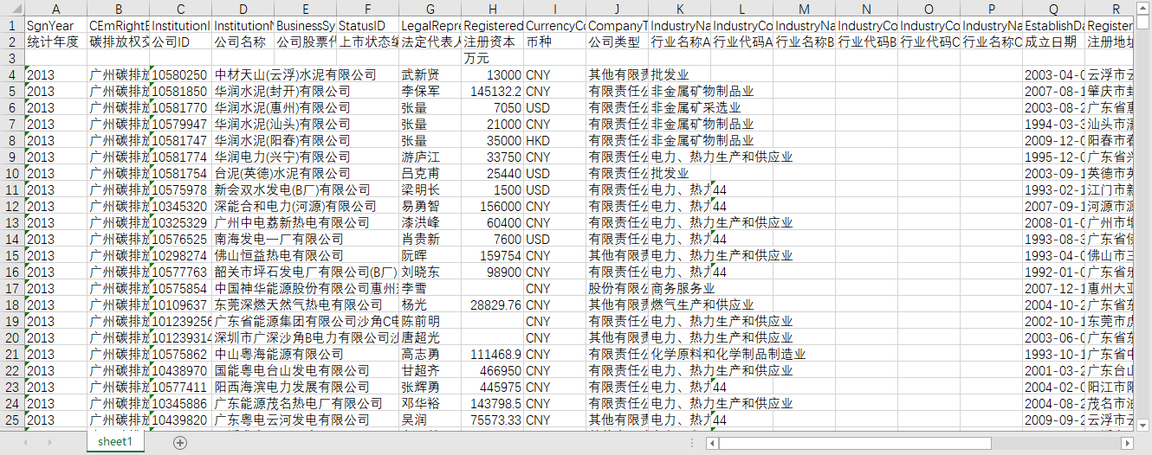Select column B header

tap(119, 8)
